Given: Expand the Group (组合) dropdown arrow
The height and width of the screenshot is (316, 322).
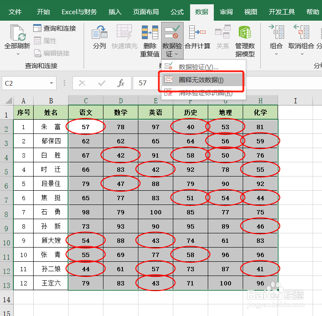Looking at the screenshot, I should click(276, 54).
